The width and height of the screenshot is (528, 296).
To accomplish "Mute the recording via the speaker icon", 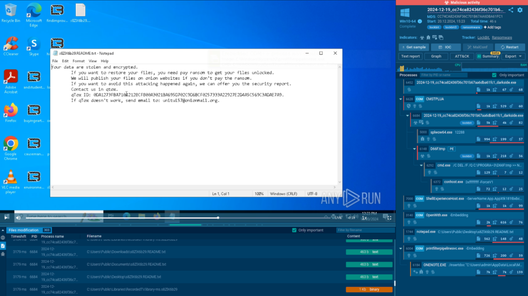I will [x=18, y=218].
